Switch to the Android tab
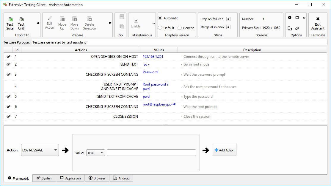This screenshot has width=331, height=186. tap(121, 178)
